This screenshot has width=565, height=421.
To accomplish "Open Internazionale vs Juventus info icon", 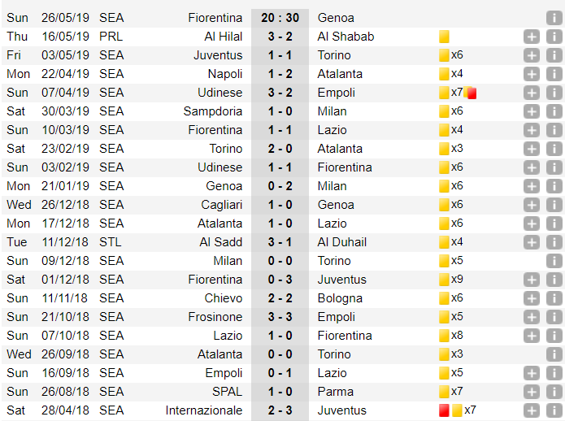I will (x=554, y=410).
